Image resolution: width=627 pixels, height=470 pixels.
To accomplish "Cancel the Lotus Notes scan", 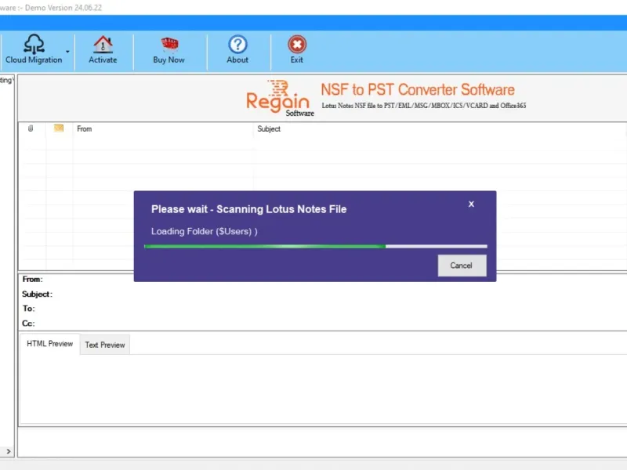I will point(462,266).
